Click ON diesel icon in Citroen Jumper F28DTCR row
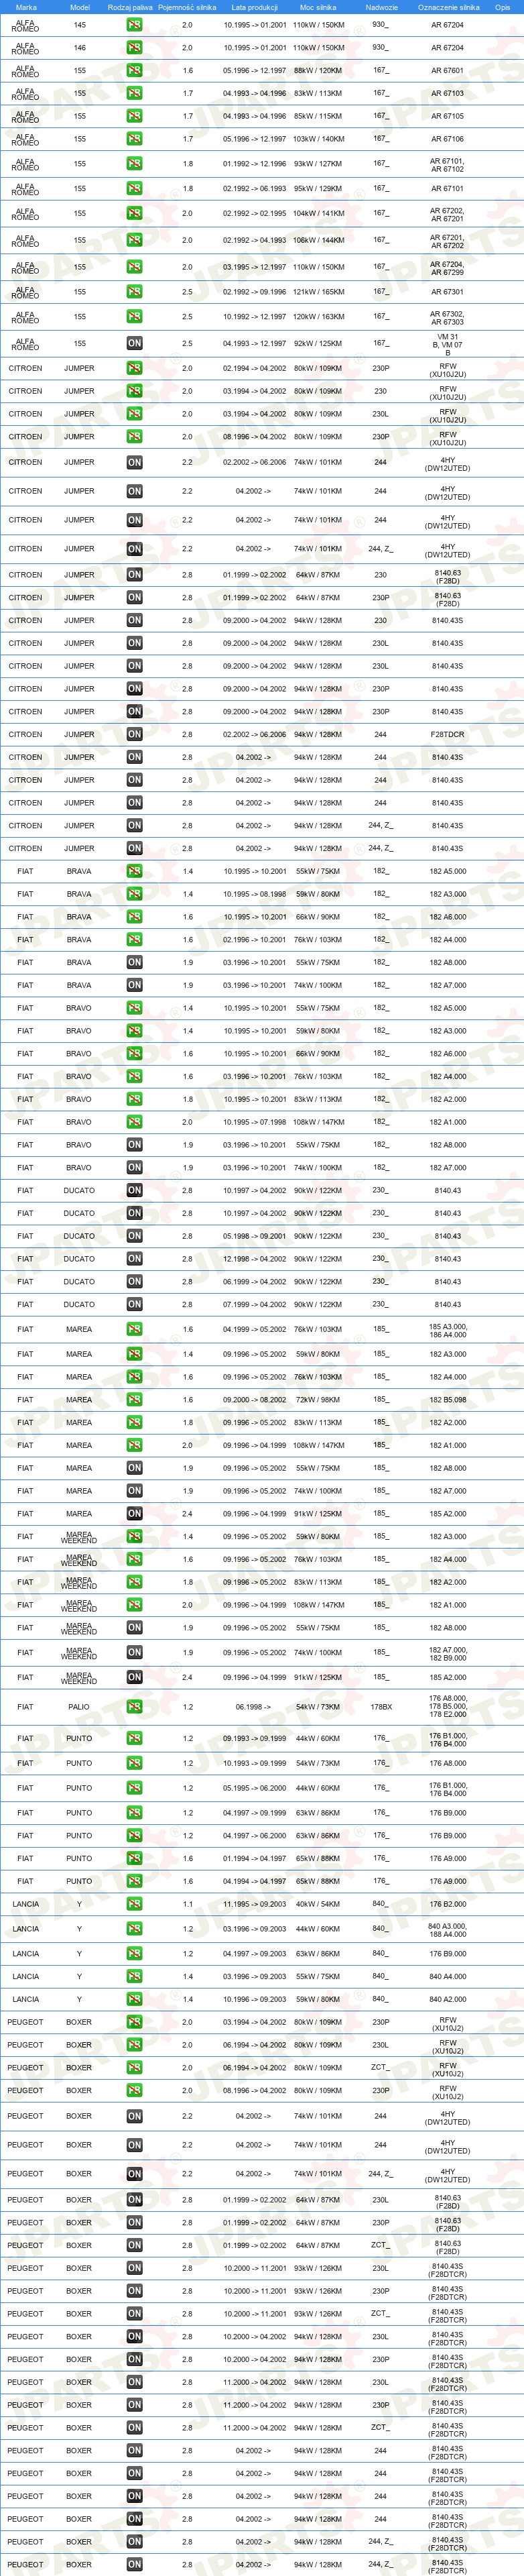This screenshot has height=2576, width=524. click(x=134, y=735)
